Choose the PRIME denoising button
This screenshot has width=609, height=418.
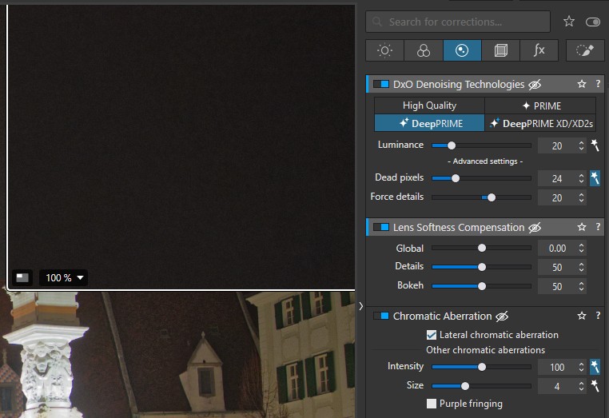pos(540,105)
